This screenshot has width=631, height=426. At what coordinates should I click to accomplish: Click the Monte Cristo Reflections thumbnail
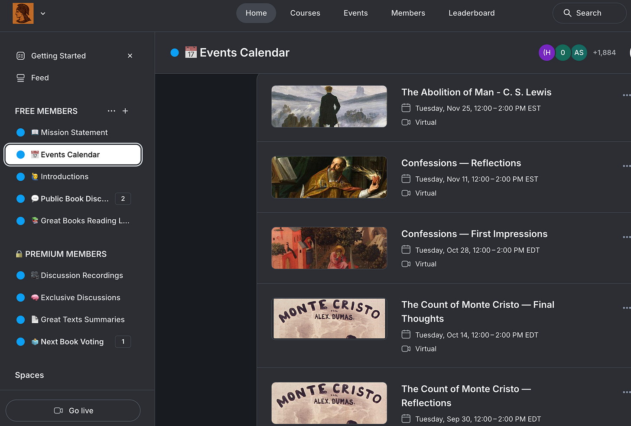point(329,403)
